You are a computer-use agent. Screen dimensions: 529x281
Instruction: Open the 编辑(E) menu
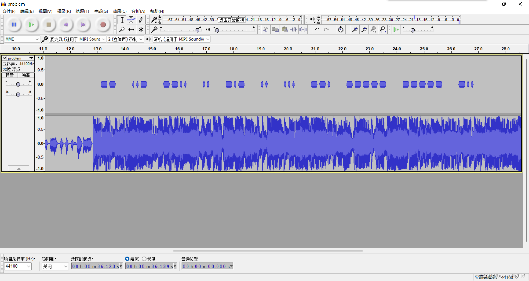coord(27,11)
